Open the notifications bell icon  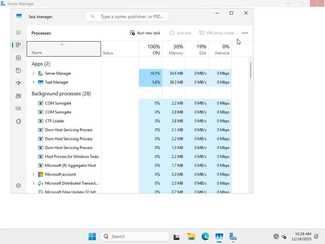pyautogui.click(x=316, y=236)
